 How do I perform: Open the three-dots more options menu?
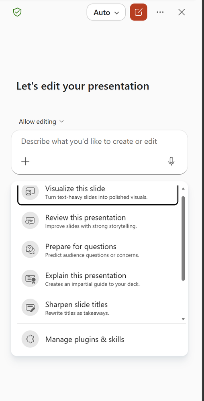click(160, 12)
